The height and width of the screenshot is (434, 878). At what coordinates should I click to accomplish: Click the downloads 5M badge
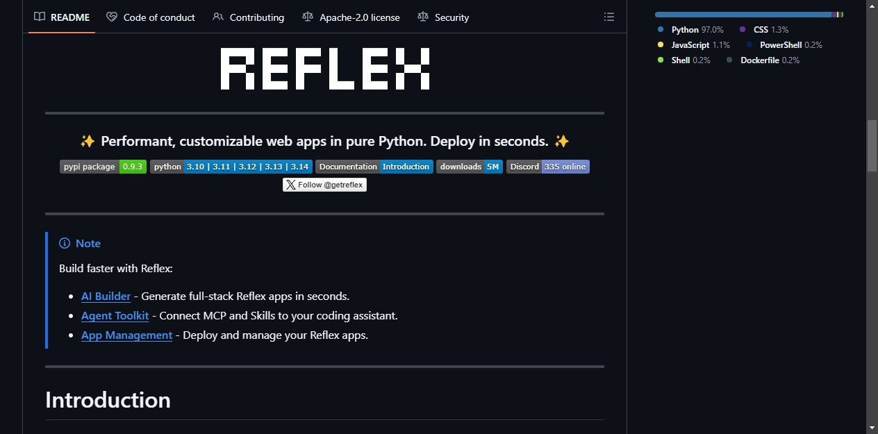(x=470, y=167)
